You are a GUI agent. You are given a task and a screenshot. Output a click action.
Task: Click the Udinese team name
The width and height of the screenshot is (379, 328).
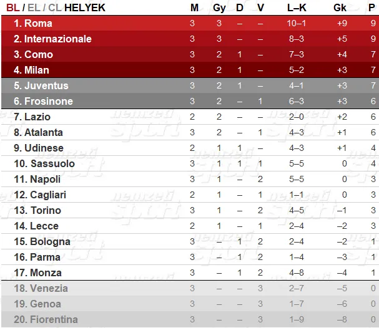(44, 148)
